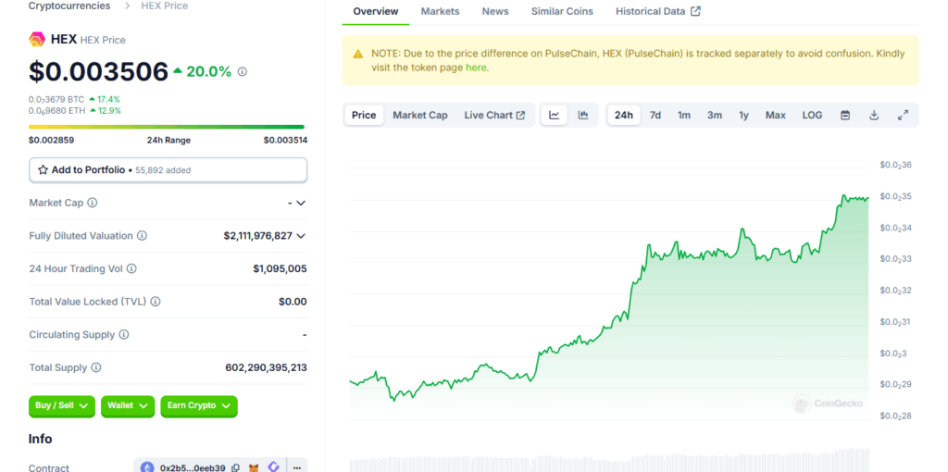Expand the Fully Diluted Valuation chevron
This screenshot has width=948, height=472.
tap(301, 236)
